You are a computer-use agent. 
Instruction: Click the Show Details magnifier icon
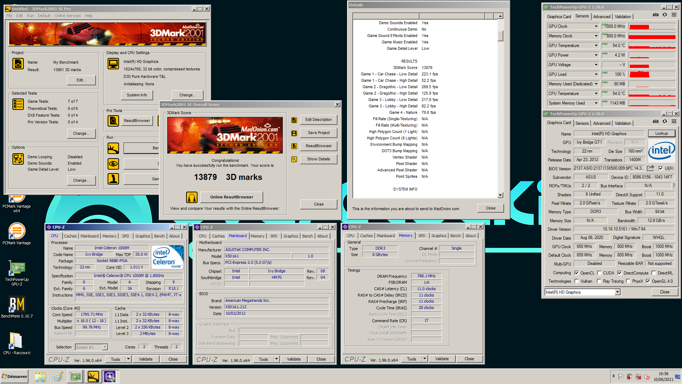(294, 159)
